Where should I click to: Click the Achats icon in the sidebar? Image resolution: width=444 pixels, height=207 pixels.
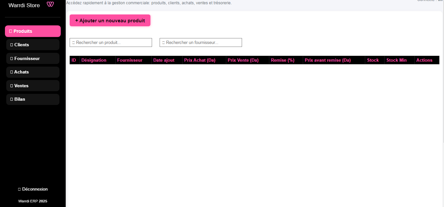[x=11, y=72]
